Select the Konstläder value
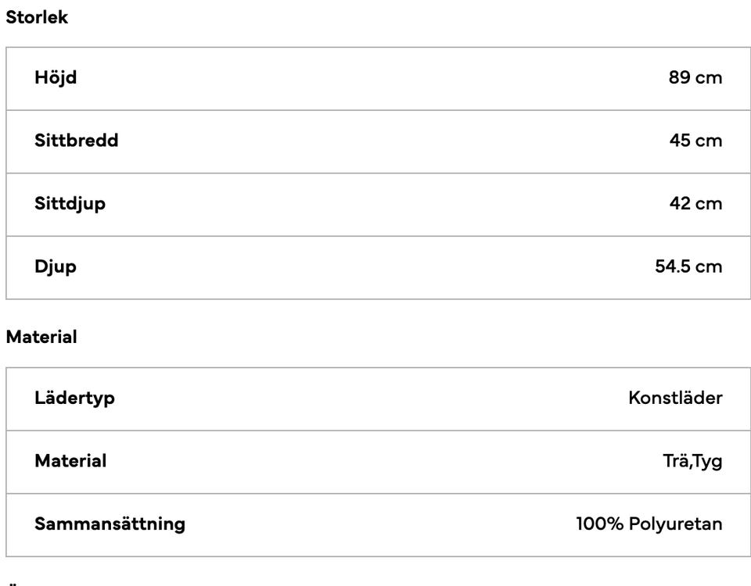The height and width of the screenshot is (586, 751). point(675,398)
